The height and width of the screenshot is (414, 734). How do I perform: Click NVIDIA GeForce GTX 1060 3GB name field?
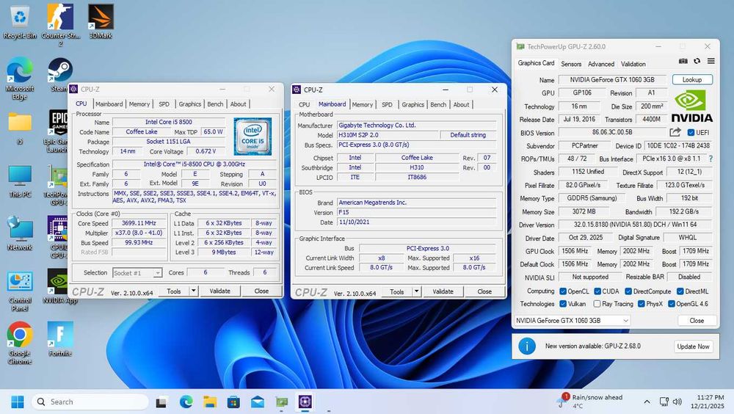tap(612, 79)
